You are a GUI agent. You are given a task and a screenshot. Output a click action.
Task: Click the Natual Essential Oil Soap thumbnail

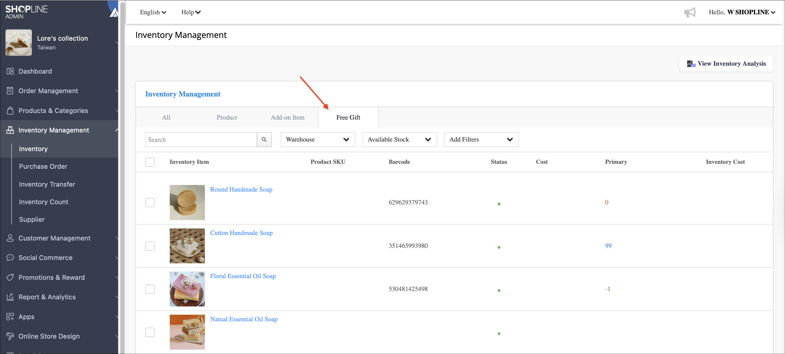[x=187, y=332]
